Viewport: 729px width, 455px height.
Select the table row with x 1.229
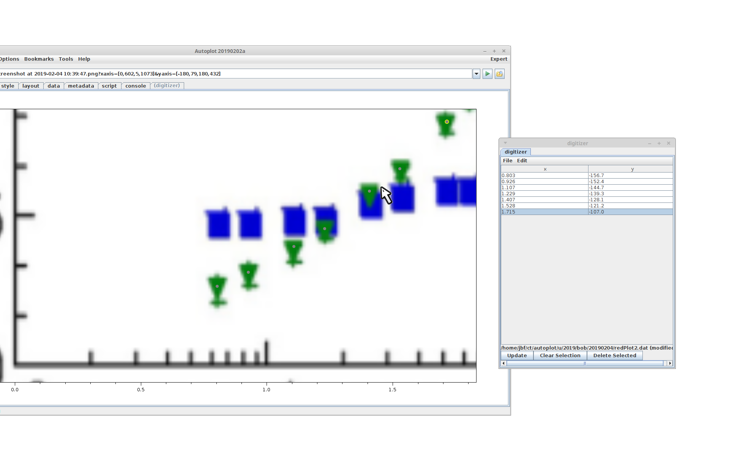[x=544, y=194]
